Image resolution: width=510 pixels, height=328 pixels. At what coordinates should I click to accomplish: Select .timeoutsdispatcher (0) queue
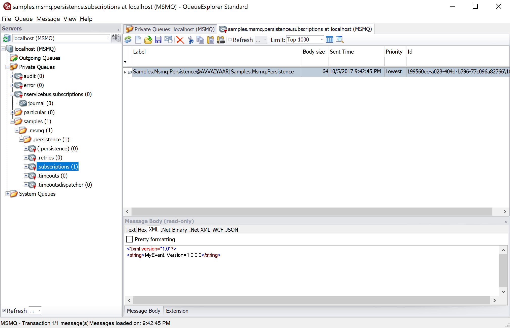tap(65, 185)
